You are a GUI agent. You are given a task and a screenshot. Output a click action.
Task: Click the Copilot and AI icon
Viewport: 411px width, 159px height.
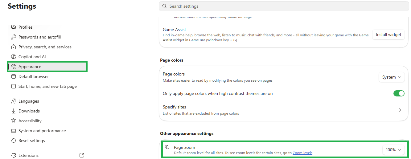pos(13,57)
